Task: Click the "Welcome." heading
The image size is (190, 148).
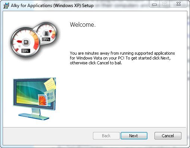Action: coord(83,25)
